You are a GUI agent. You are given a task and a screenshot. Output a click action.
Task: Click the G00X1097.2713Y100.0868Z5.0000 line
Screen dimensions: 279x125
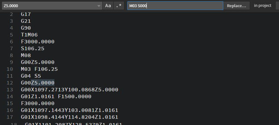(x=69, y=89)
